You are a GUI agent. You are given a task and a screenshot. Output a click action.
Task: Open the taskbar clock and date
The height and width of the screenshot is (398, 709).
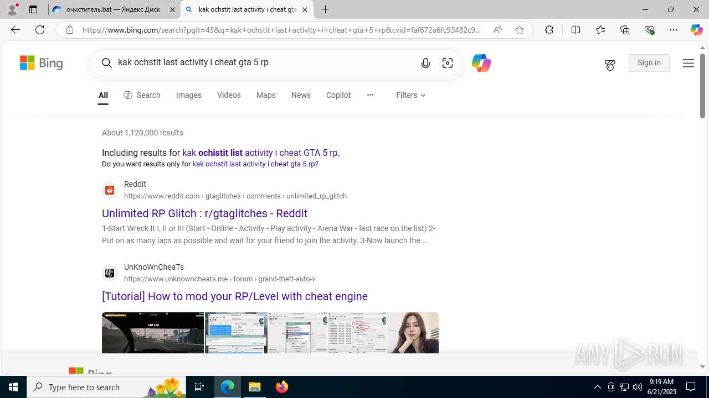662,387
